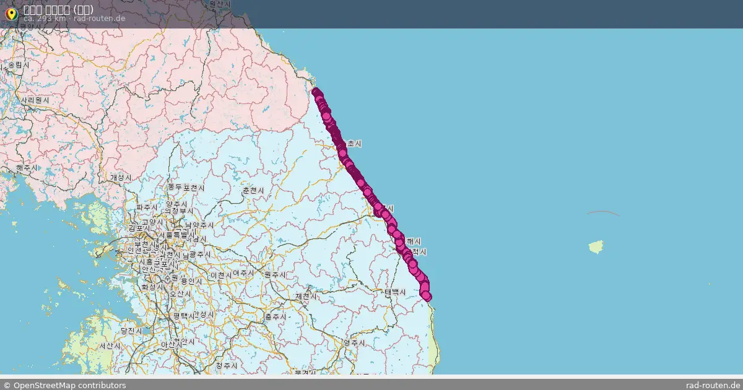The image size is (743, 390).
Task: Click the 충주시 map label
Action: click(276, 317)
